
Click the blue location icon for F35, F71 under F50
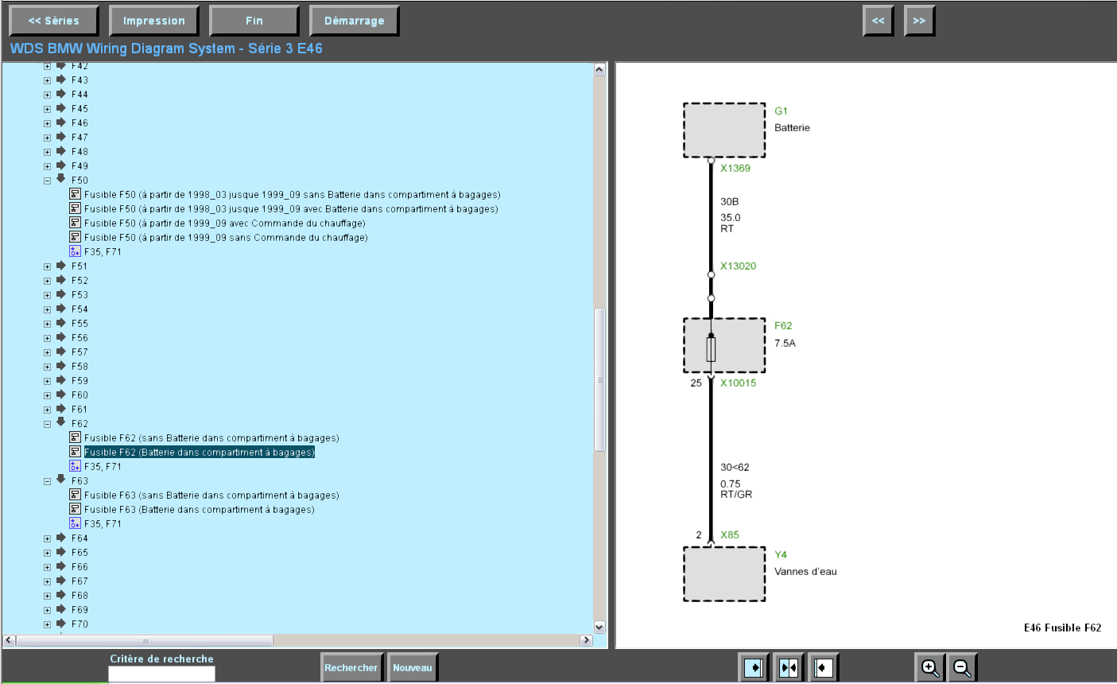(x=75, y=251)
